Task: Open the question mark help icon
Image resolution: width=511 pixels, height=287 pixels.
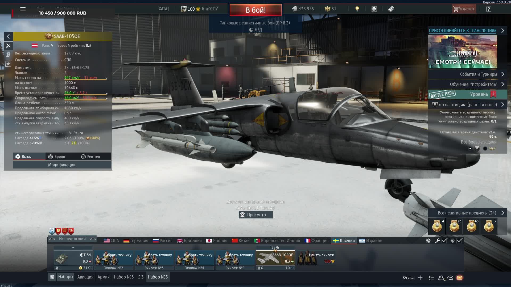Action: coord(488,9)
